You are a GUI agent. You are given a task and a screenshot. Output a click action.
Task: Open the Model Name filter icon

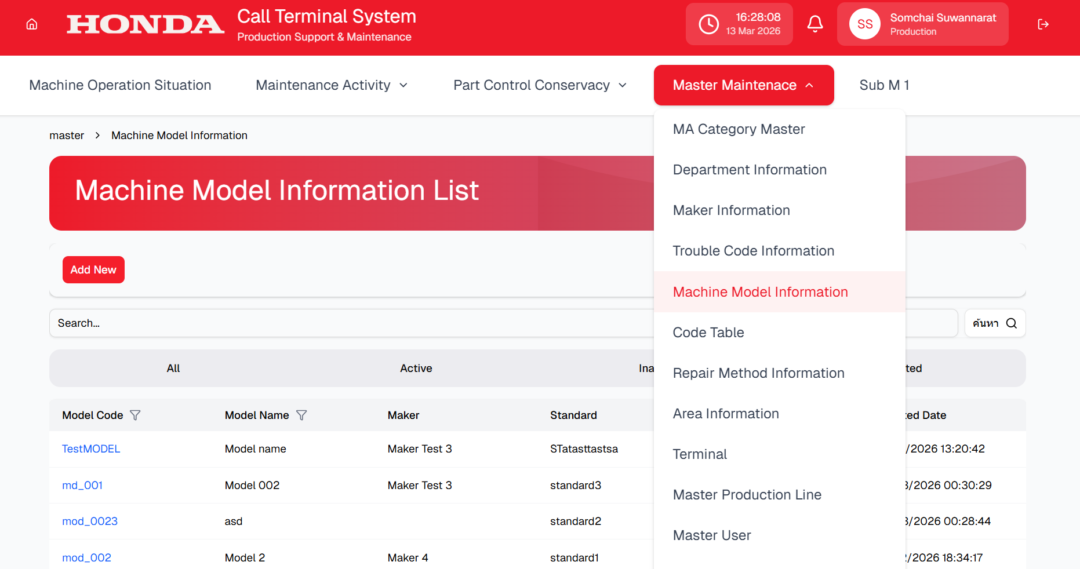(301, 415)
